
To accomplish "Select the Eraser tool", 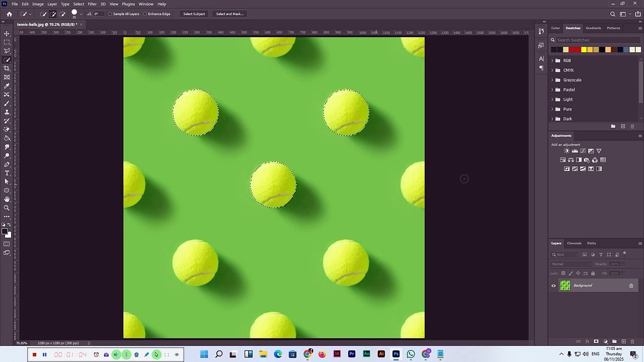I will pyautogui.click(x=7, y=129).
